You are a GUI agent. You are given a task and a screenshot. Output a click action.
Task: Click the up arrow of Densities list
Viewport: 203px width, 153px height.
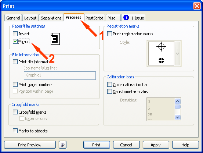(x=178, y=101)
